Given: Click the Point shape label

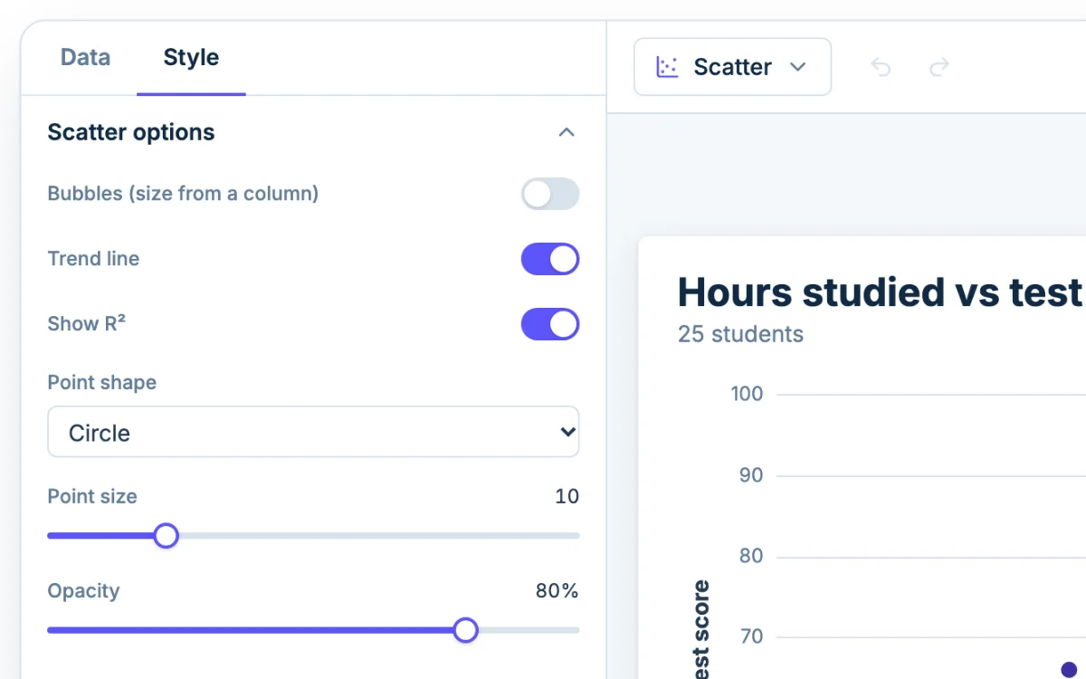Looking at the screenshot, I should 101,383.
